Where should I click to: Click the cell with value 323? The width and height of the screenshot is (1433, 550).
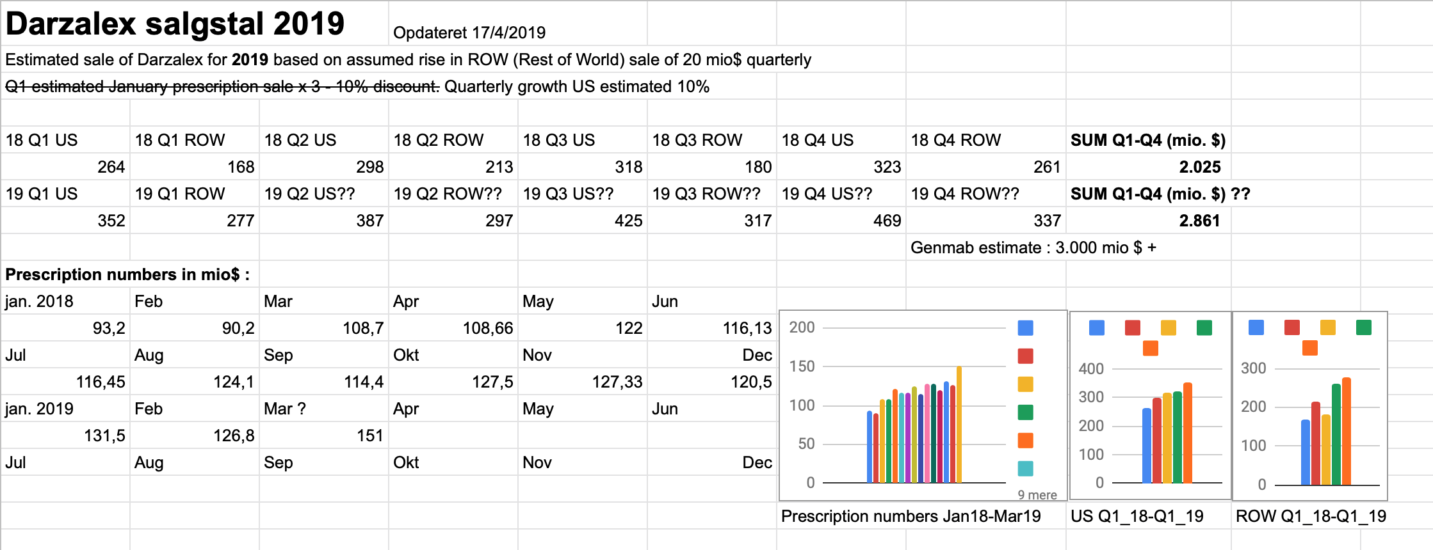point(842,167)
